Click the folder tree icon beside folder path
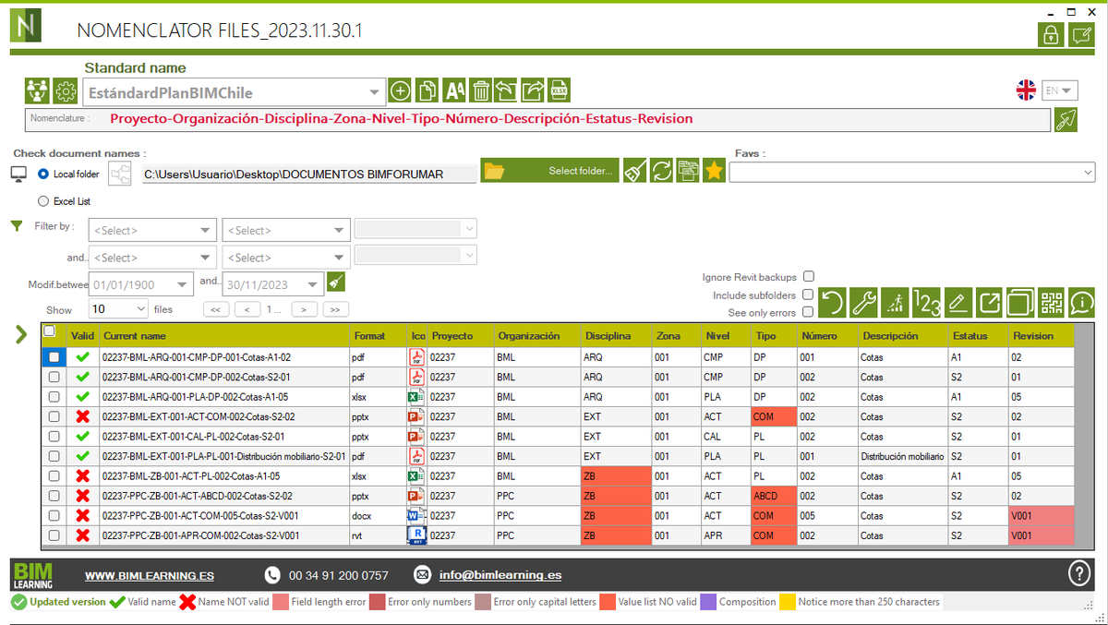Screen dimensions: 1108x625 click(x=120, y=173)
